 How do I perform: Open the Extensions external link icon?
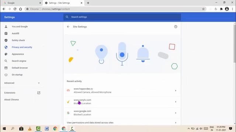pyautogui.click(x=39, y=93)
